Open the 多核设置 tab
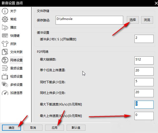The image size is (158, 133). (16, 85)
